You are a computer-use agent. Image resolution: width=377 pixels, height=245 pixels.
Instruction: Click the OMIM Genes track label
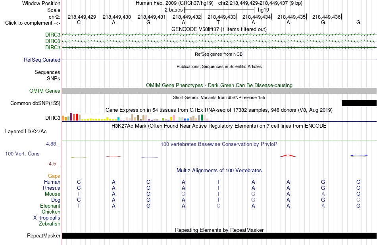(45, 91)
